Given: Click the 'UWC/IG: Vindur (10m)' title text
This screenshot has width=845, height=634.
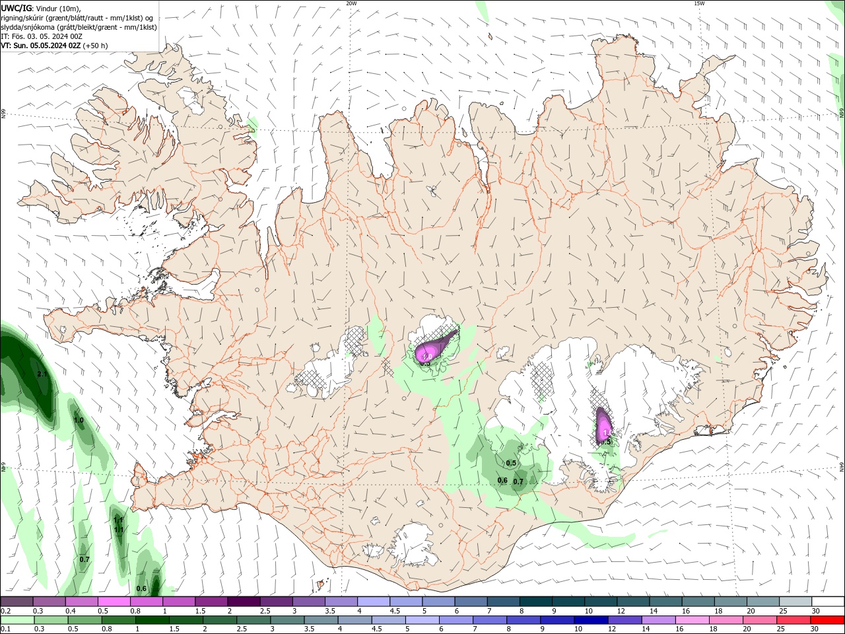Looking at the screenshot, I should 40,8.
